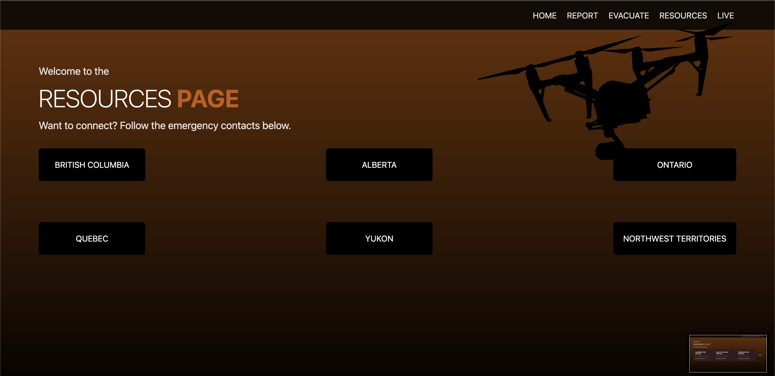The image size is (775, 376).
Task: Select RESOURCES in the top navigation
Action: (683, 16)
